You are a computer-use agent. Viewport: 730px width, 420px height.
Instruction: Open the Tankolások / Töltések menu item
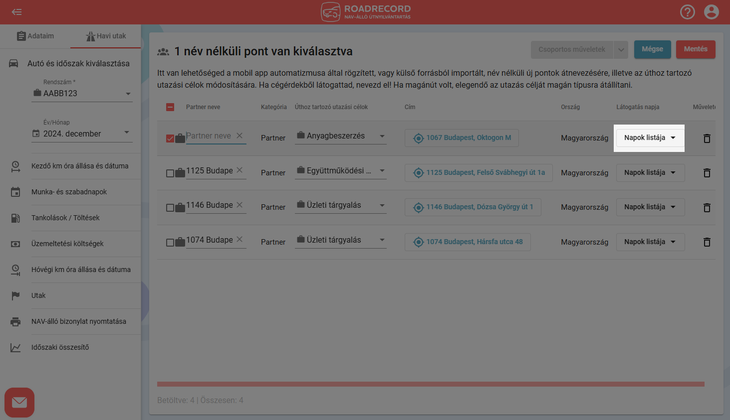click(x=65, y=218)
